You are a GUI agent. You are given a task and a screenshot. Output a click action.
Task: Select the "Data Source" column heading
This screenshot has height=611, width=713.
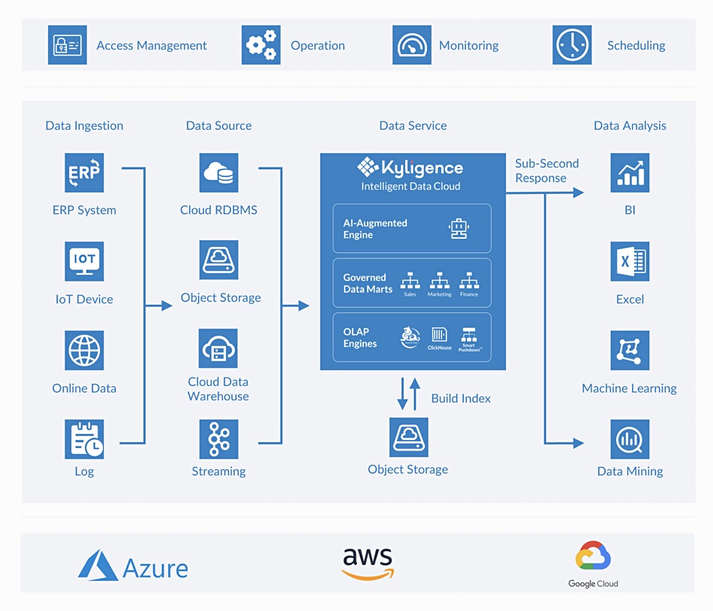click(218, 125)
